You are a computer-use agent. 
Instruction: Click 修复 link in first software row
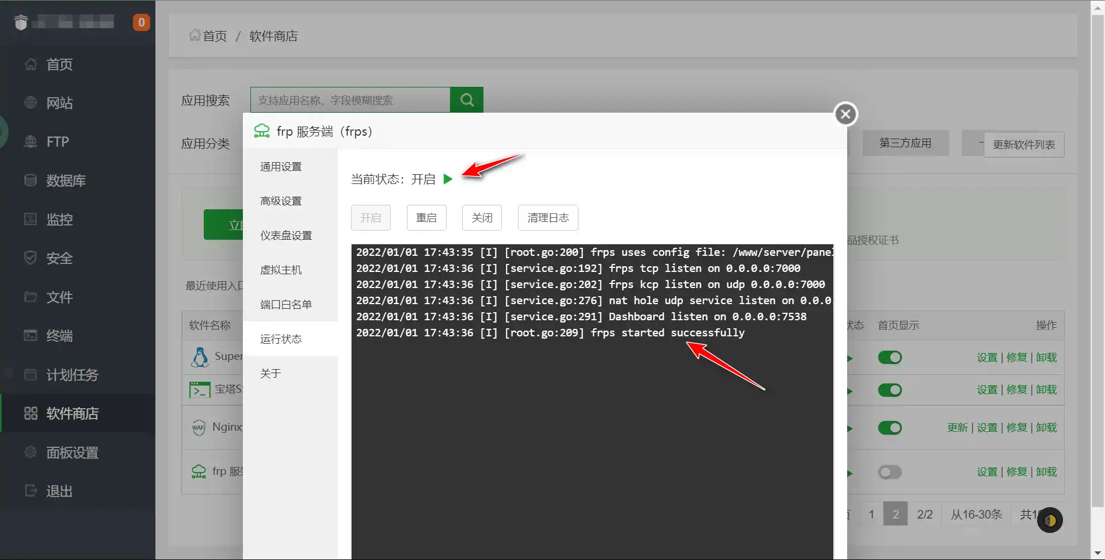(1017, 358)
